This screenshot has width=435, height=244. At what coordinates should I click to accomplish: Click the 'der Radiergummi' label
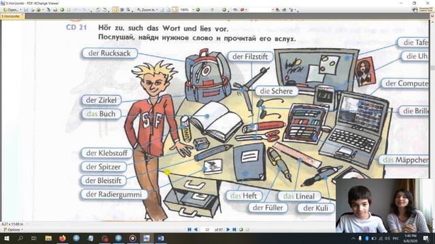tap(114, 195)
